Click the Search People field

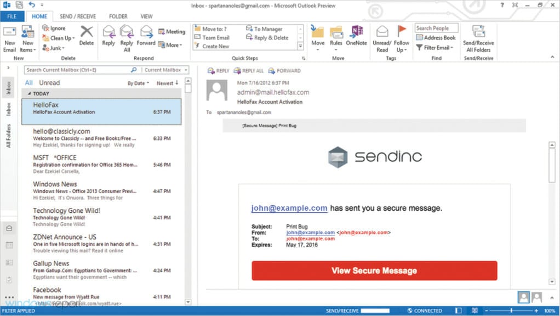coord(436,28)
